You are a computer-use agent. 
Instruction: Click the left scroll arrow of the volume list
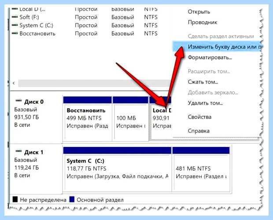[x=14, y=83]
